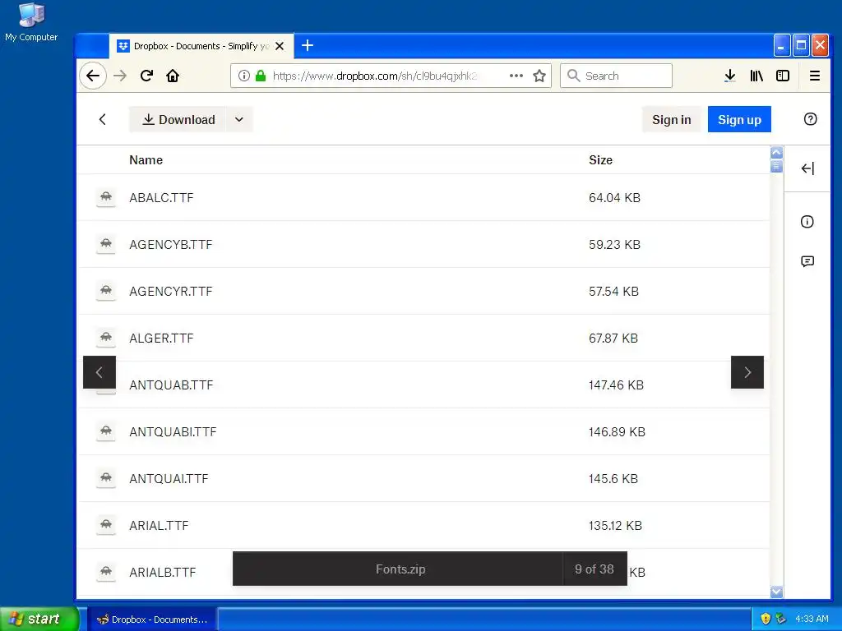The image size is (842, 631).
Task: Open a new browser tab with plus
Action: [308, 46]
